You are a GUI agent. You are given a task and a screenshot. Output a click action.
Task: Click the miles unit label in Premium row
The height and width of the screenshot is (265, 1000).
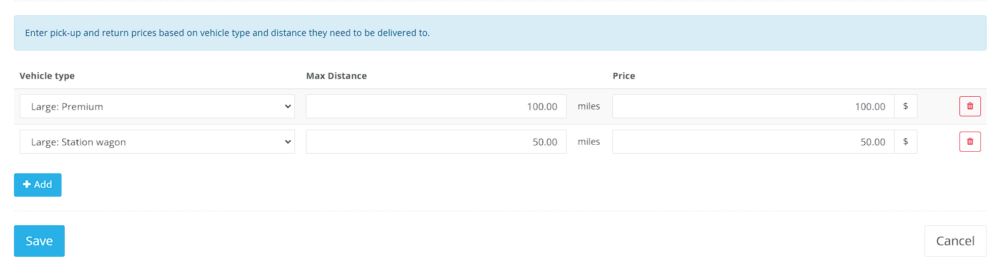click(x=589, y=106)
